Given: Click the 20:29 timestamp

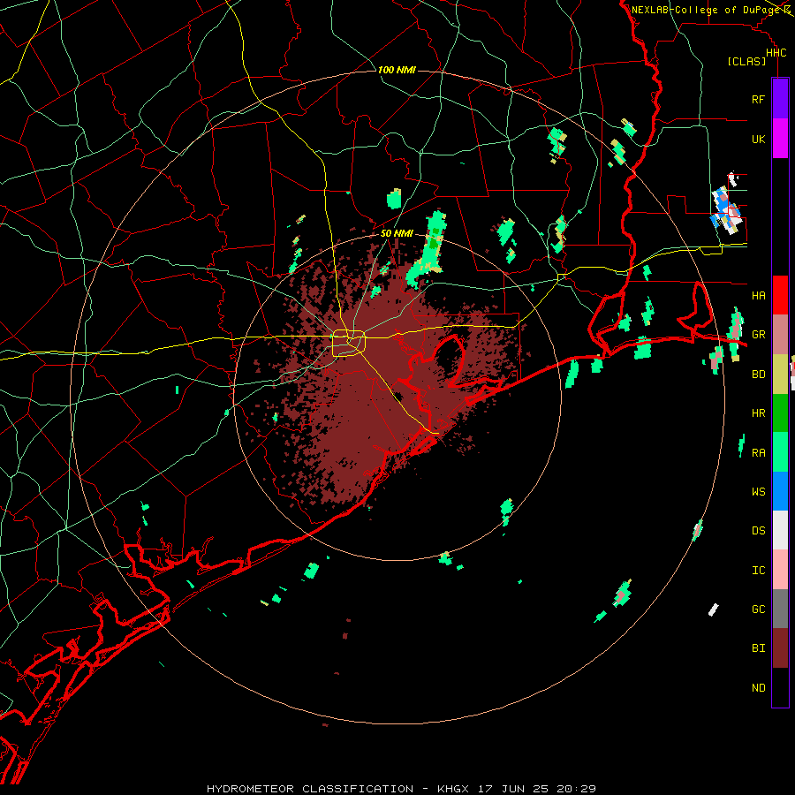Looking at the screenshot, I should pyautogui.click(x=576, y=789).
